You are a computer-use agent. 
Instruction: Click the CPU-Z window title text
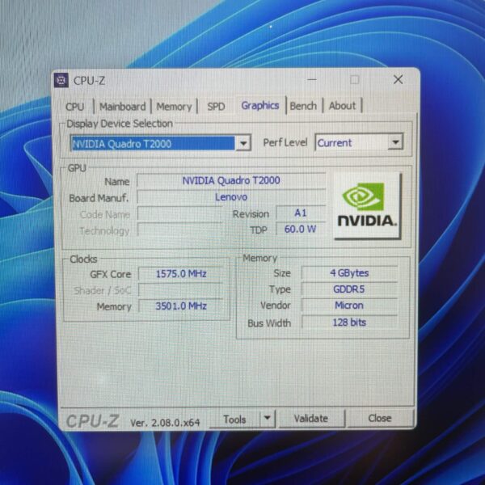point(90,81)
